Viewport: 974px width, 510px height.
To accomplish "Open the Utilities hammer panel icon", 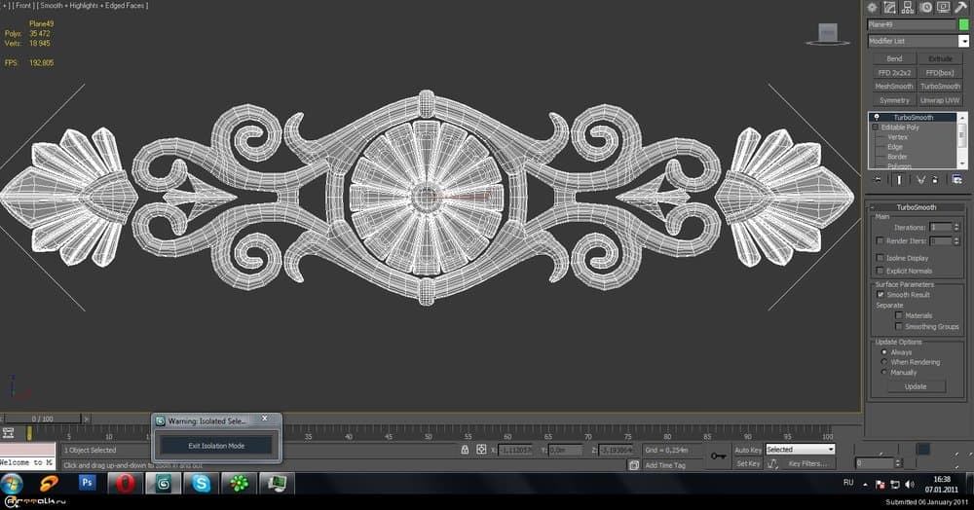I will (x=960, y=7).
